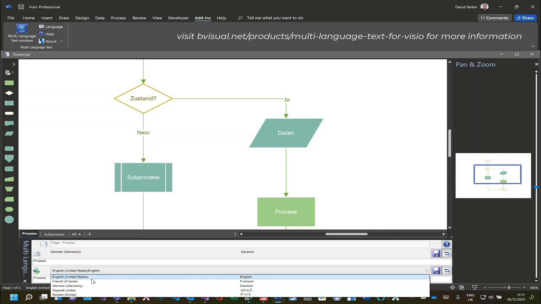Click the Multi-Language Text help question icon

[447, 244]
